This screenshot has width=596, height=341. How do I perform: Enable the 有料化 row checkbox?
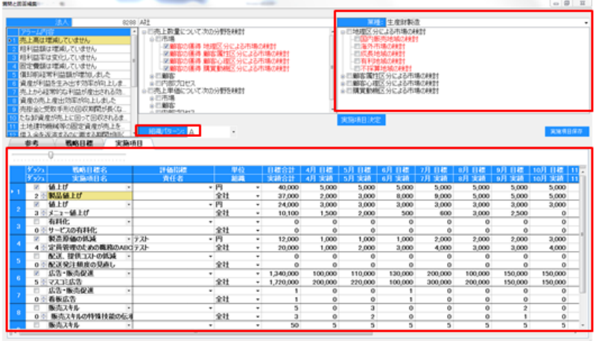point(36,221)
